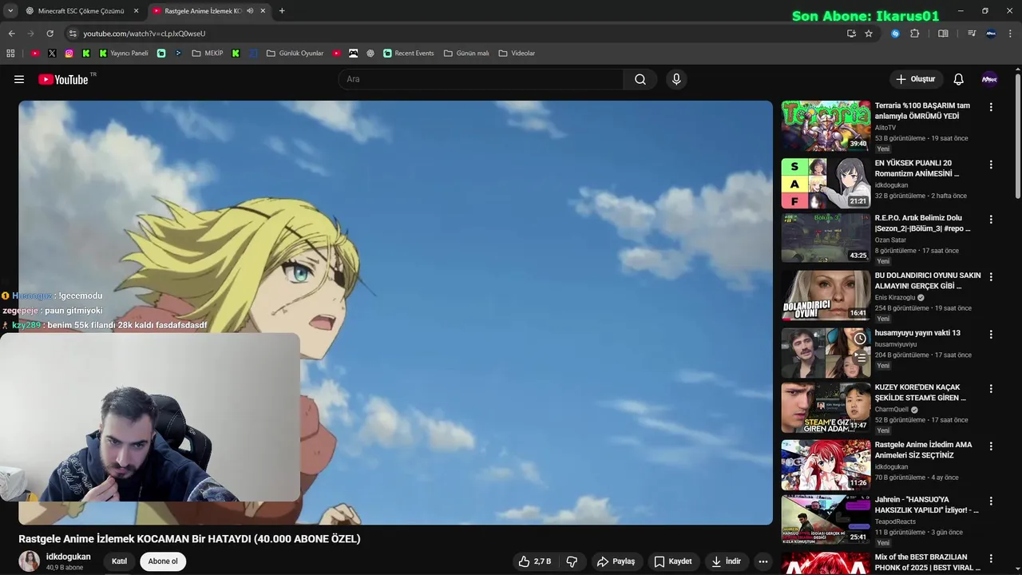Dislike the video with thumbs down
This screenshot has height=575, width=1022.
click(572, 561)
